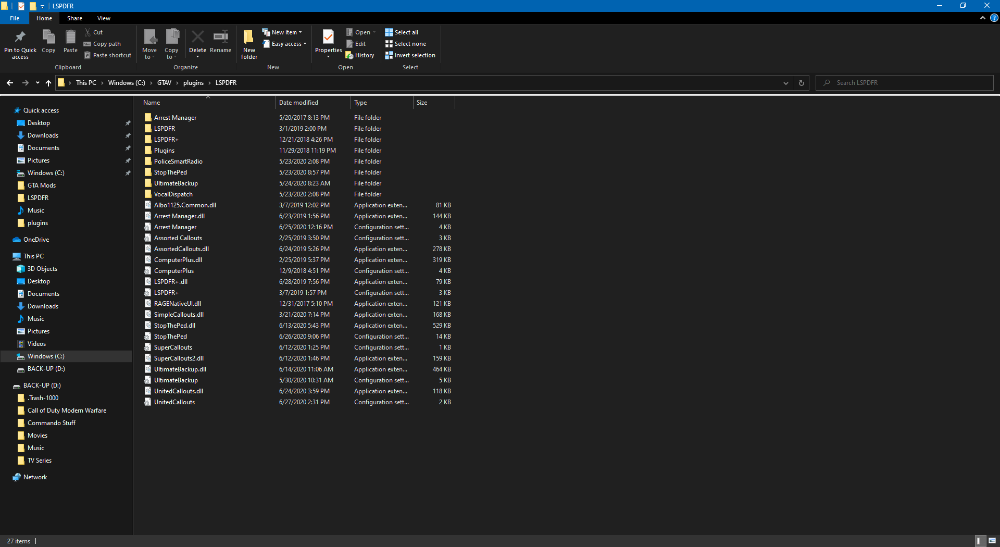The width and height of the screenshot is (1000, 547).
Task: Expand the plugins breadcrumb chevron
Action: tap(209, 83)
